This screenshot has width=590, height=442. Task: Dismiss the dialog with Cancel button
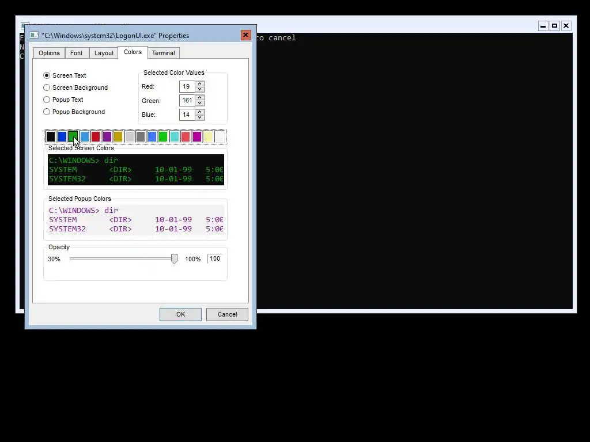(x=227, y=314)
